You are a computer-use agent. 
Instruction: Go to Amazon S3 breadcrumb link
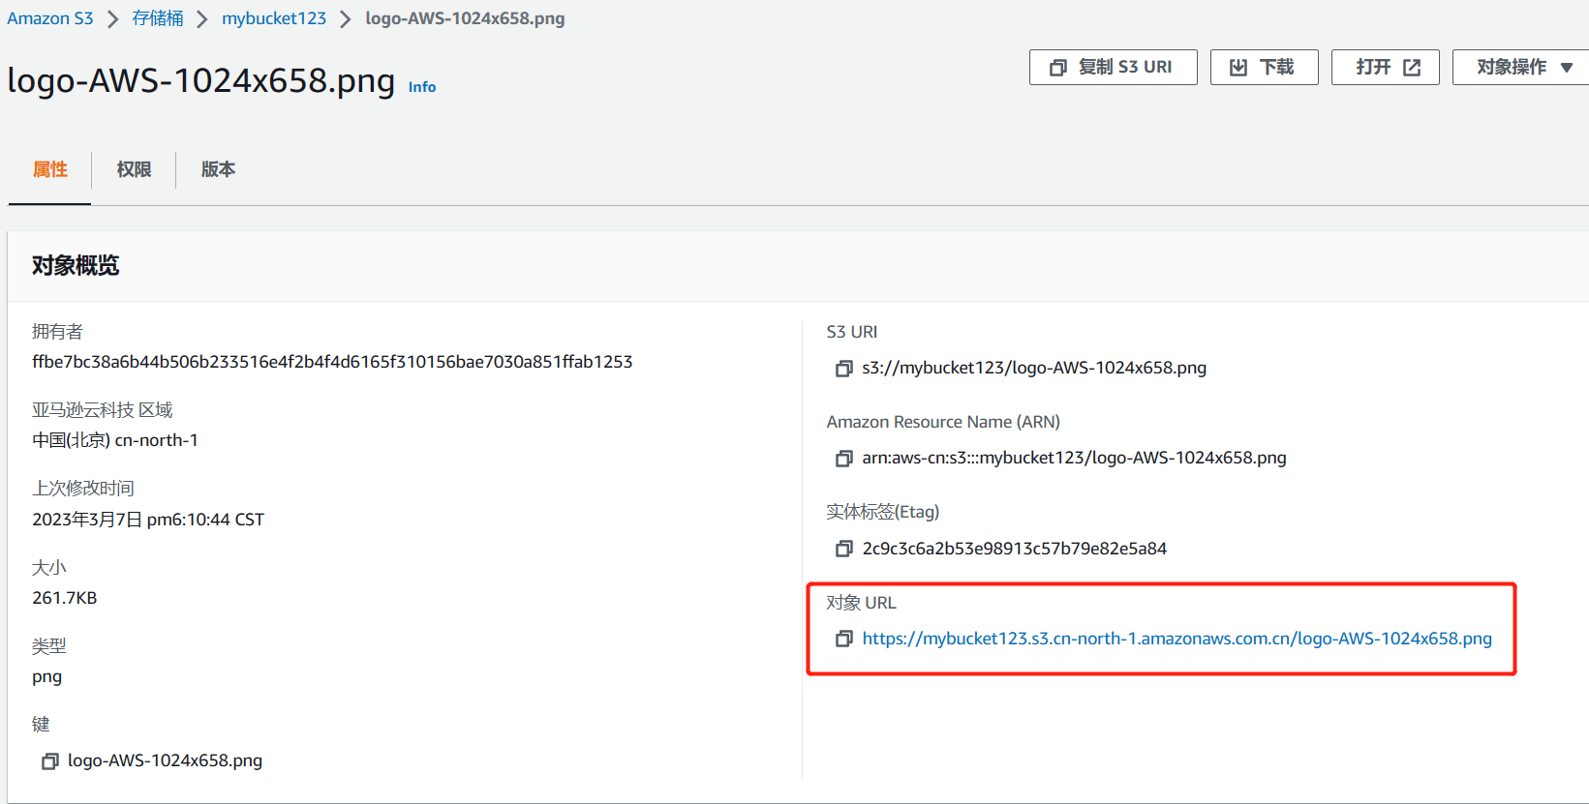(50, 18)
